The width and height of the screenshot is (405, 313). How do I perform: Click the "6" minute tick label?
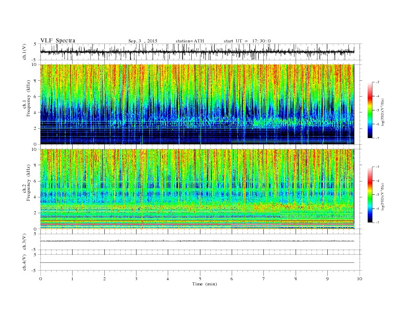click(x=232, y=279)
